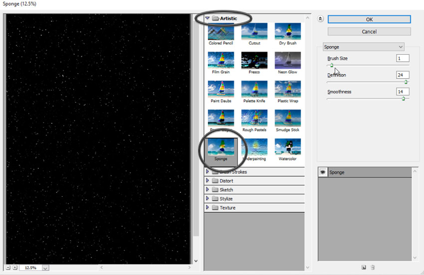Click the preview right scroll arrow
The width and height of the screenshot is (424, 275).
[x=189, y=268]
